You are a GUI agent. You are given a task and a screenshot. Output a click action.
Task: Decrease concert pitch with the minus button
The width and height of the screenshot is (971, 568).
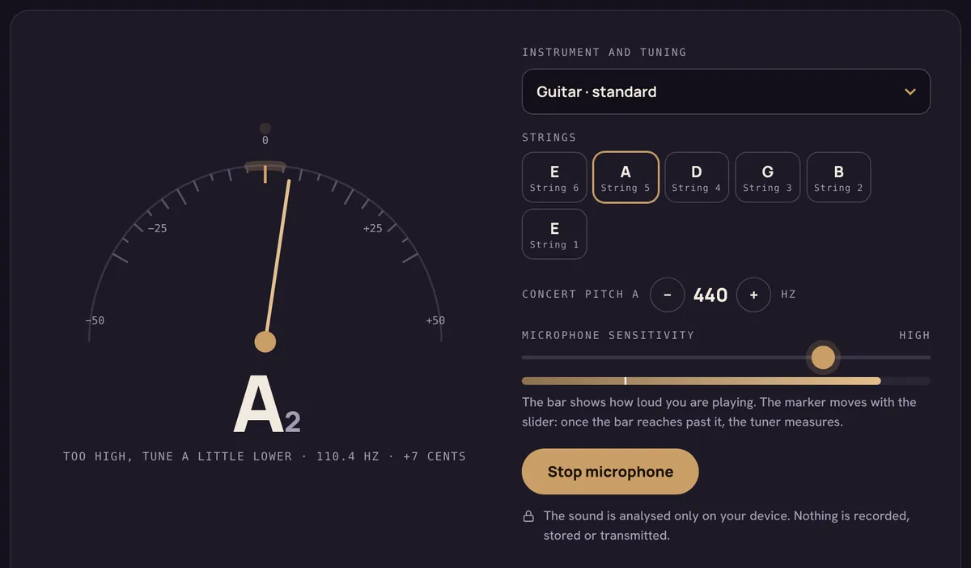(x=668, y=295)
